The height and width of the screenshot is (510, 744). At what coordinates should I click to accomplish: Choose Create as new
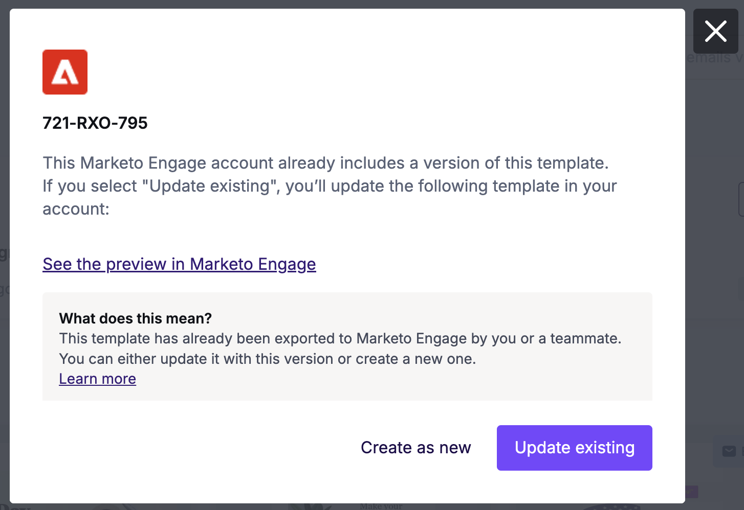pyautogui.click(x=415, y=448)
